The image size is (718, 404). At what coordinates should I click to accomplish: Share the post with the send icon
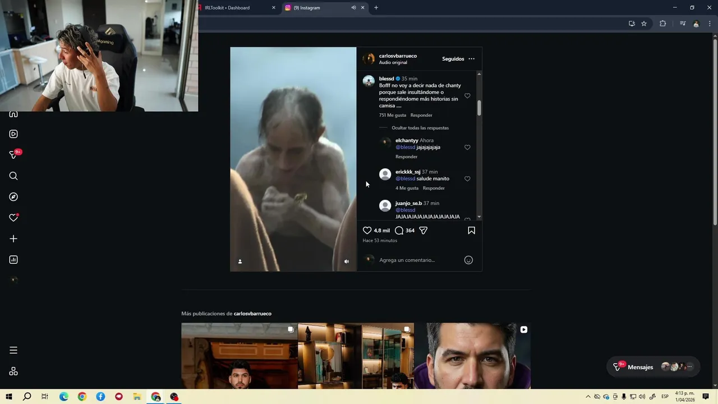[424, 231]
